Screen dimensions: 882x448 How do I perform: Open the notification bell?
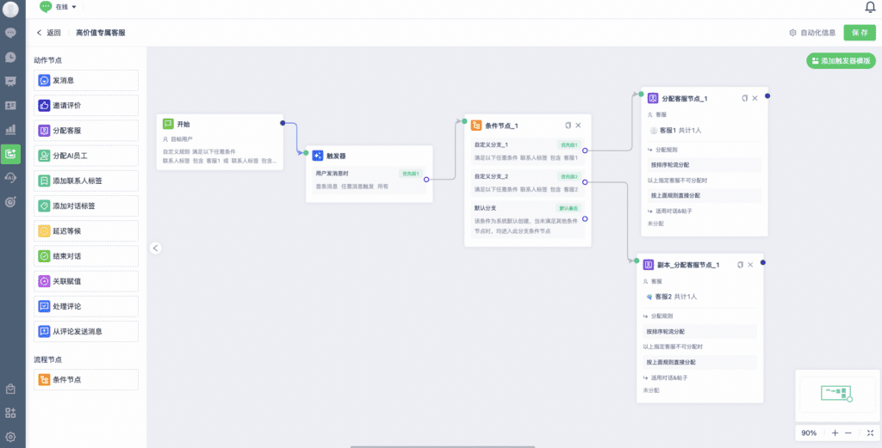click(870, 7)
